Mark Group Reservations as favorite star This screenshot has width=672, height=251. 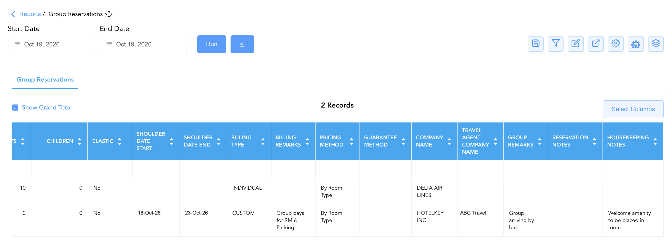109,14
